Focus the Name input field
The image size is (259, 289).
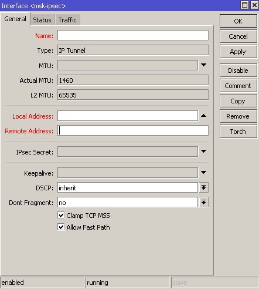pos(133,35)
